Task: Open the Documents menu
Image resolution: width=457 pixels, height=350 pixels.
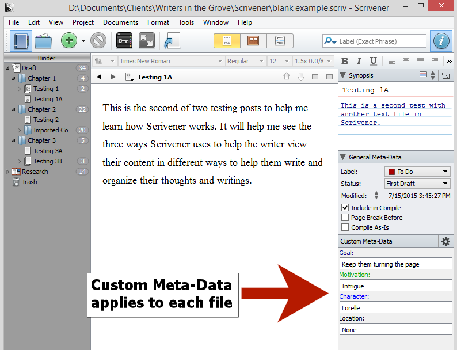Action: point(120,22)
